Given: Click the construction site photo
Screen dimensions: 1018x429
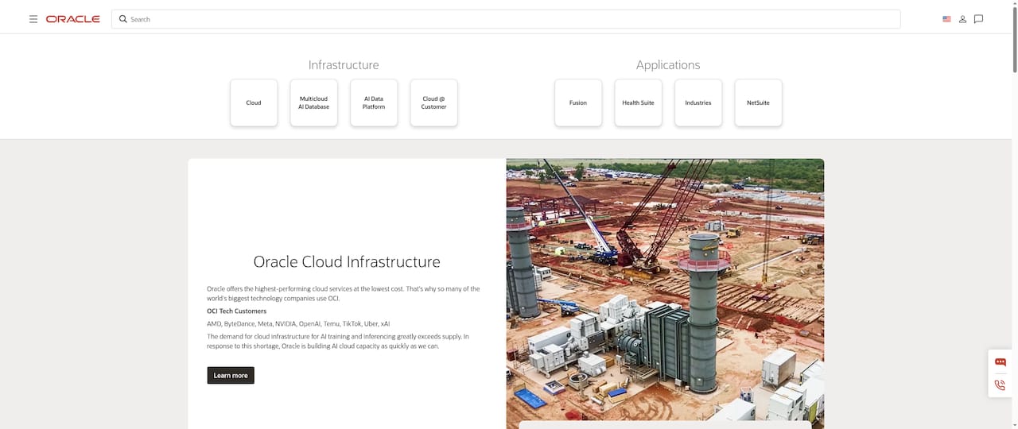Looking at the screenshot, I should pyautogui.click(x=665, y=293).
